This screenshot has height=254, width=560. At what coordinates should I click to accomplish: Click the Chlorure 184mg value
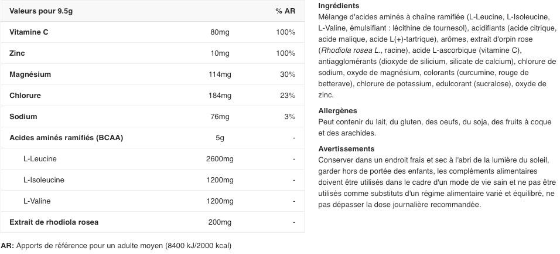[220, 96]
